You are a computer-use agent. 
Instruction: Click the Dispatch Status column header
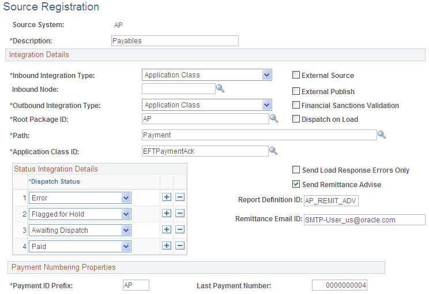[54, 181]
